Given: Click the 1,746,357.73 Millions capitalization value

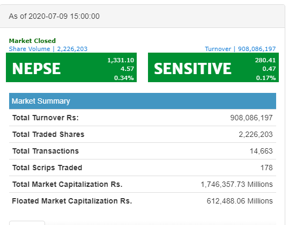Looking at the screenshot, I should 236,184.
